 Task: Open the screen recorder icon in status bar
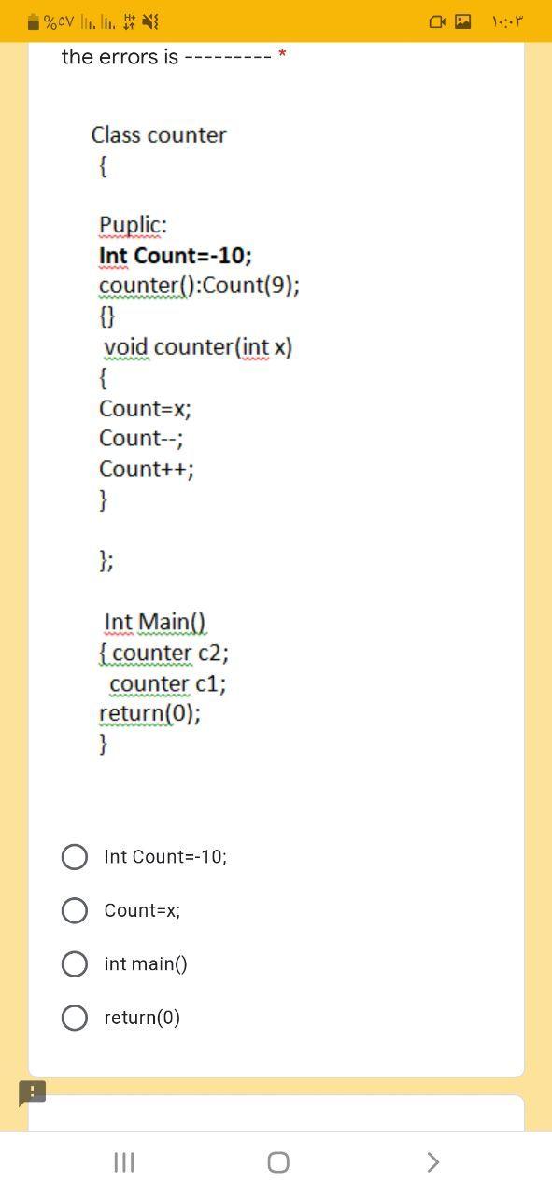pos(437,21)
